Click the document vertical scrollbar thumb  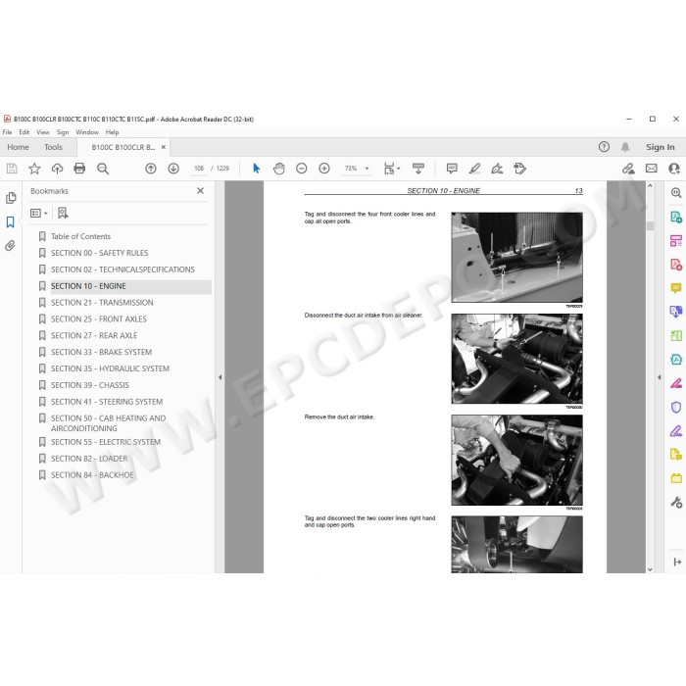[650, 226]
